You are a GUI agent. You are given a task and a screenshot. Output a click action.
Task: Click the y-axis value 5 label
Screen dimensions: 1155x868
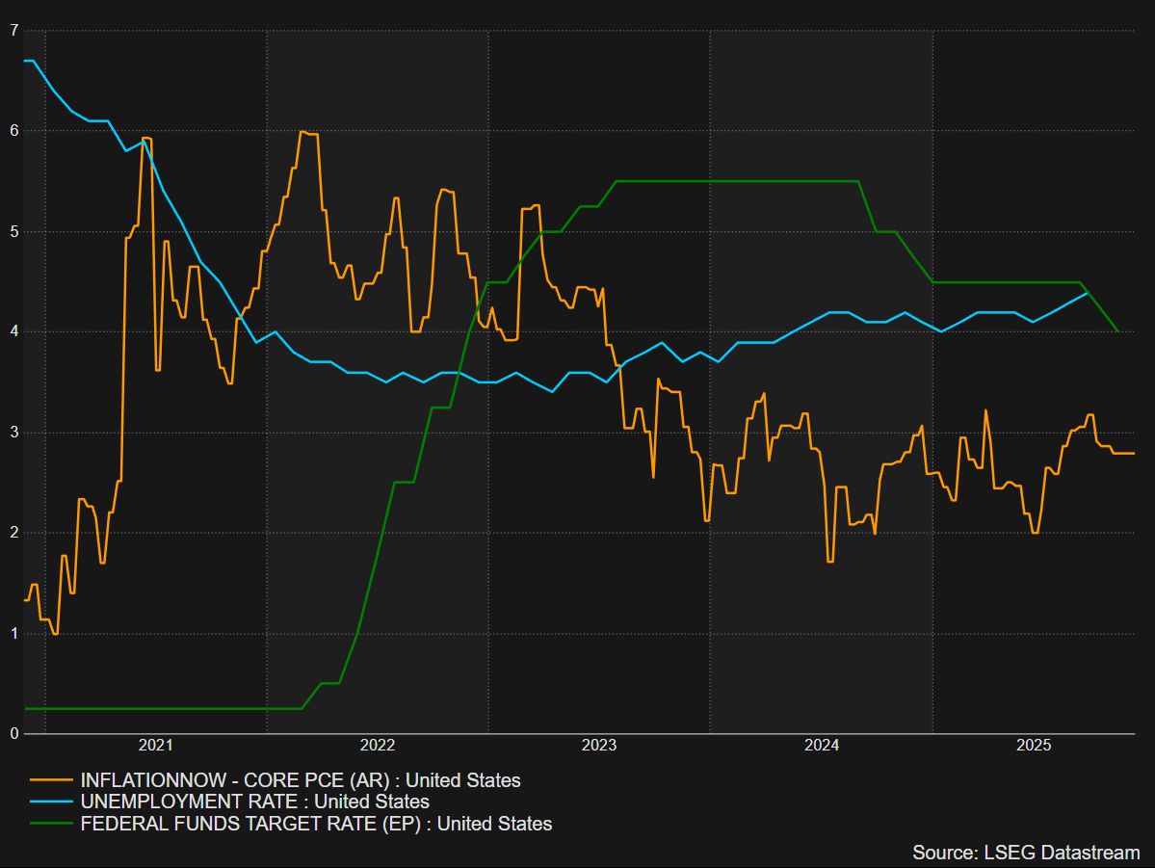[13, 231]
